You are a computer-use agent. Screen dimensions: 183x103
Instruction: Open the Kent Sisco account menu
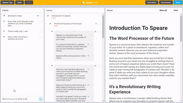152,3
